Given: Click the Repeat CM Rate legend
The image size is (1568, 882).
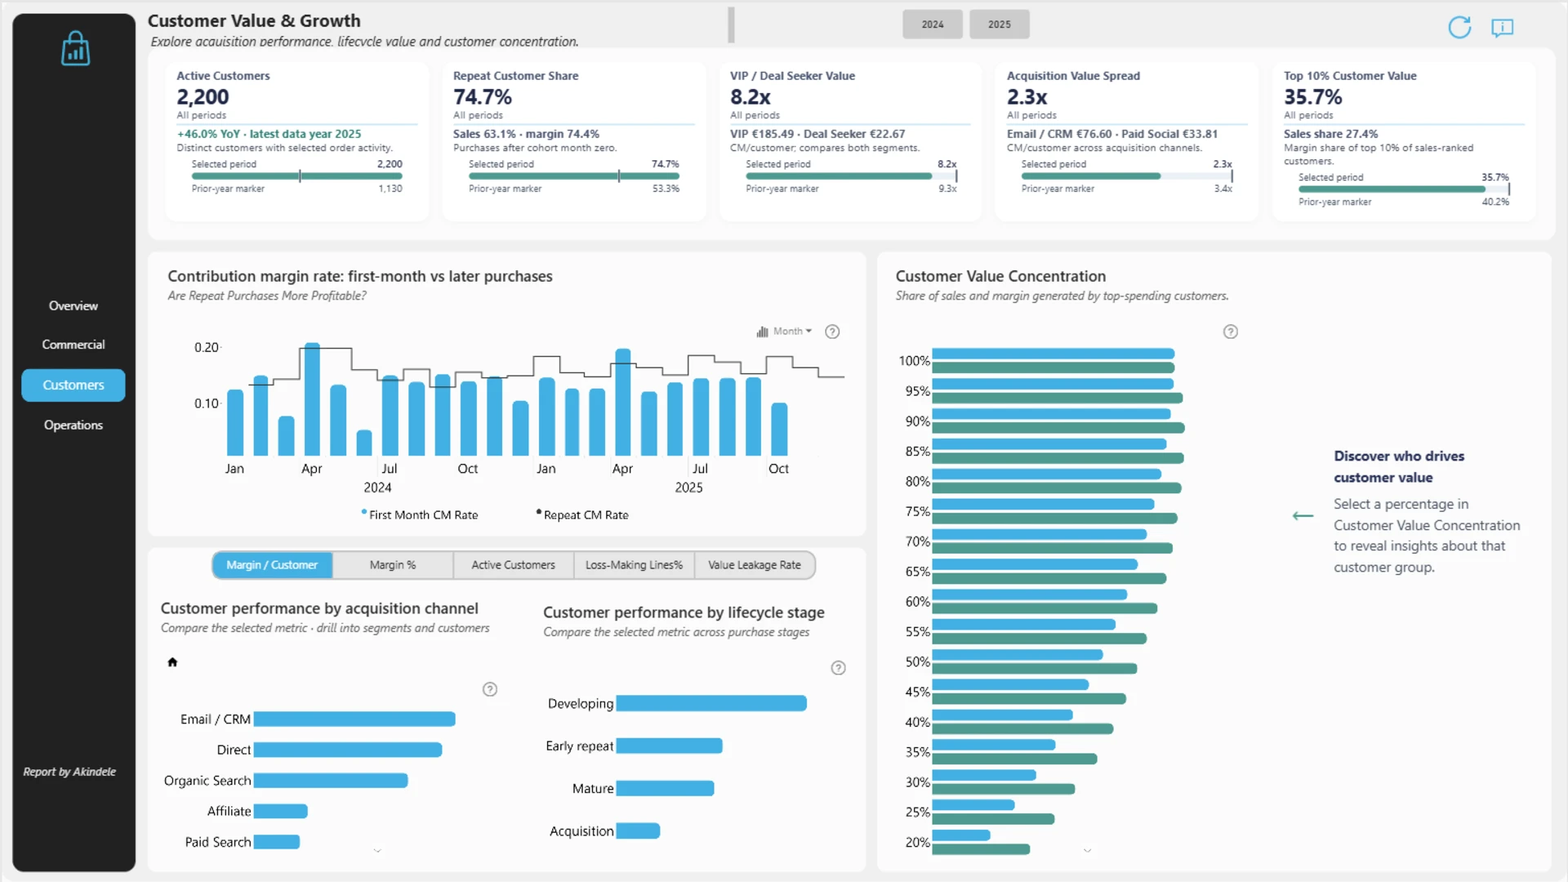Looking at the screenshot, I should coord(582,514).
